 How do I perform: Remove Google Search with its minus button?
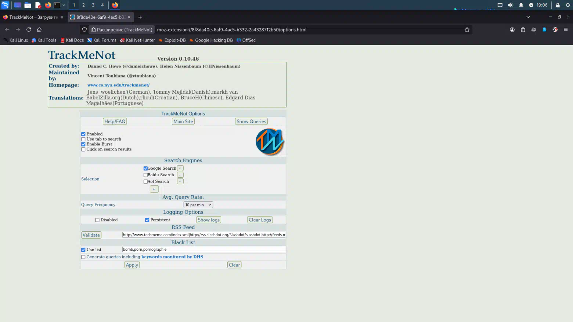[x=180, y=169]
